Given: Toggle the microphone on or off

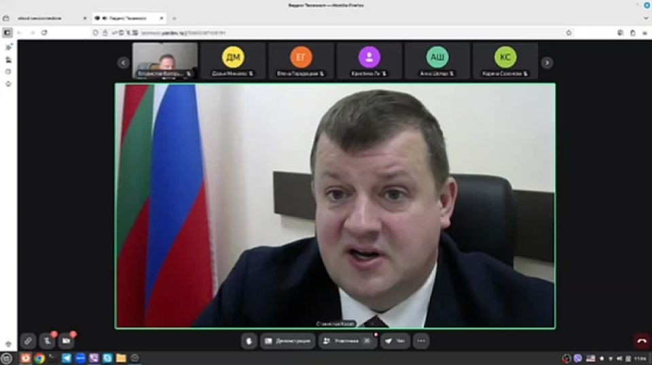Looking at the screenshot, I should (47, 341).
